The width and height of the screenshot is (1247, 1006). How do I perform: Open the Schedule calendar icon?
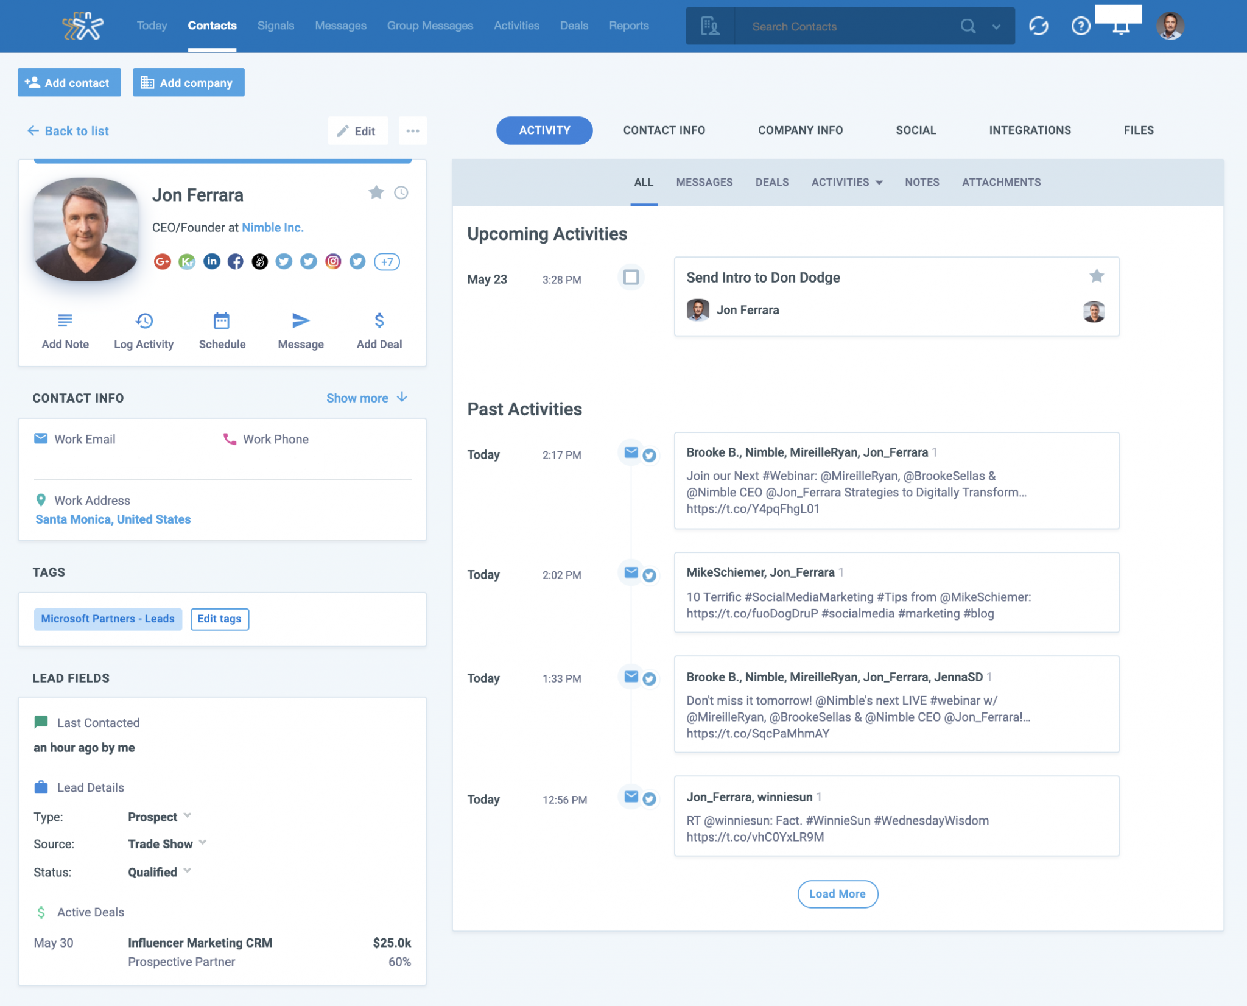point(222,320)
